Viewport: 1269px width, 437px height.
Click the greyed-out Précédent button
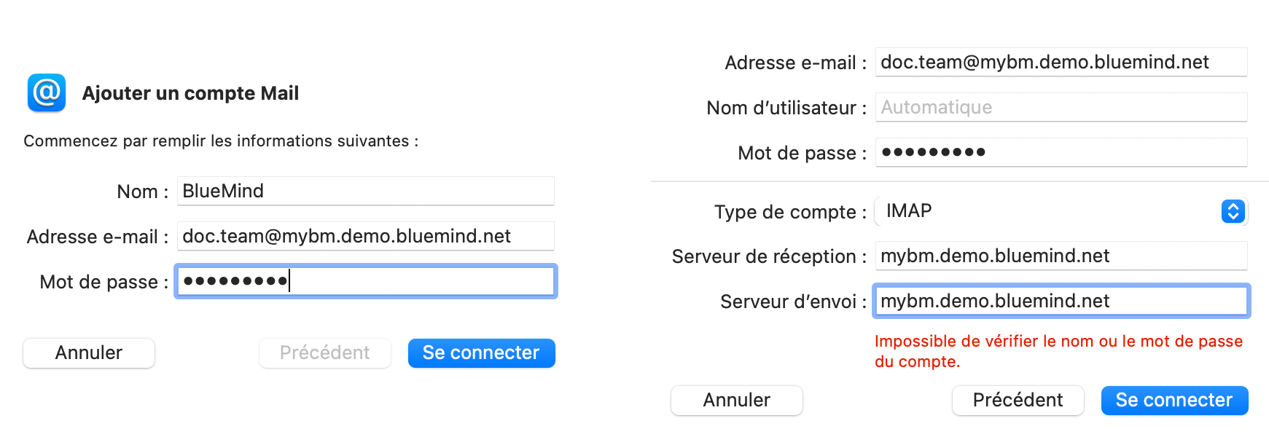325,353
